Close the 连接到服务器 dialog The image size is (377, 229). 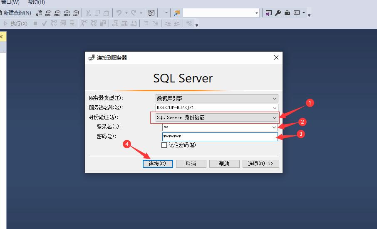tap(276, 57)
